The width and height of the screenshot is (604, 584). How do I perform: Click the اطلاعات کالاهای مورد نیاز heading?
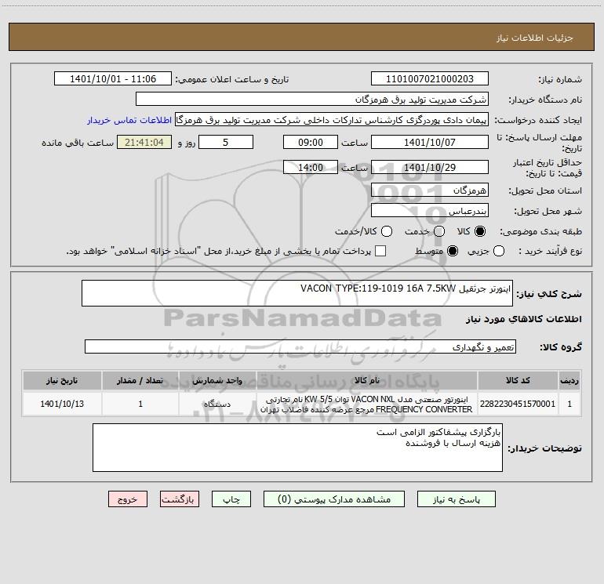(523, 319)
